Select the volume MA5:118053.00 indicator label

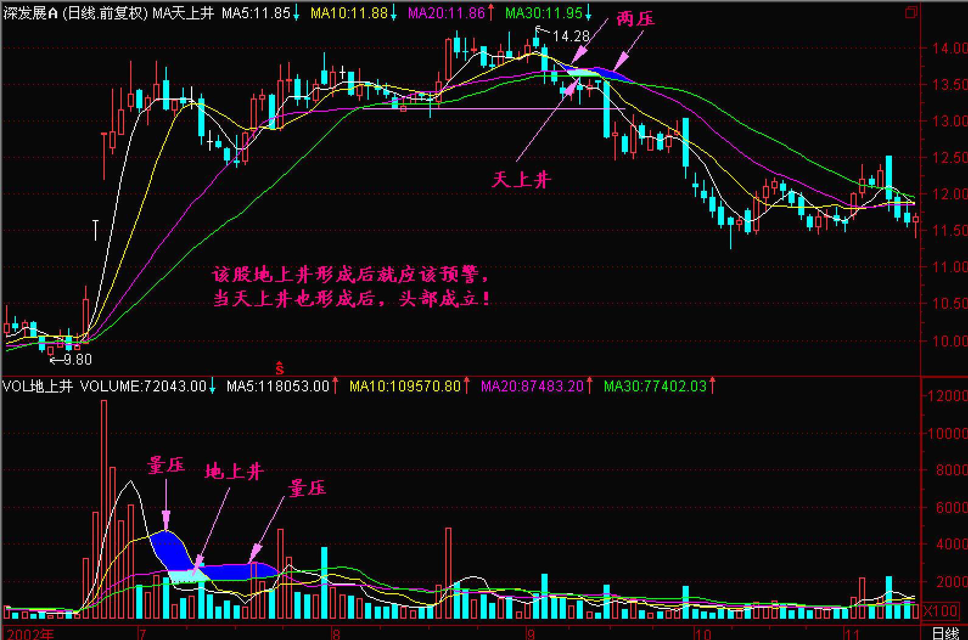(277, 386)
